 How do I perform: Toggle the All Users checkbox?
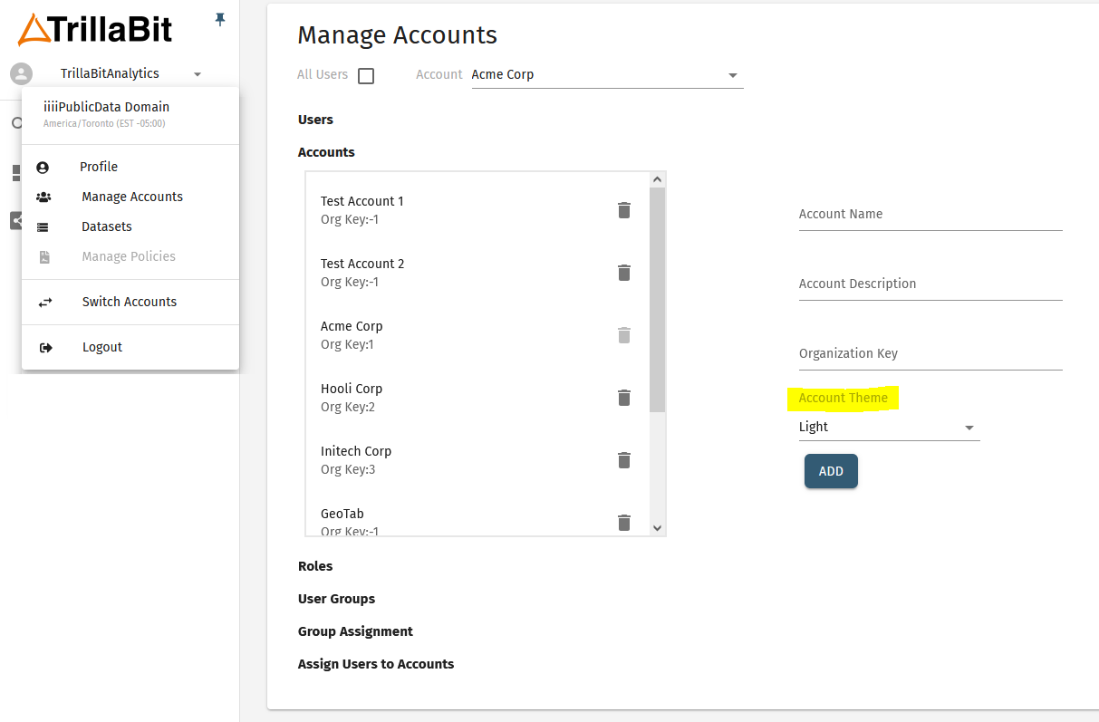(366, 76)
